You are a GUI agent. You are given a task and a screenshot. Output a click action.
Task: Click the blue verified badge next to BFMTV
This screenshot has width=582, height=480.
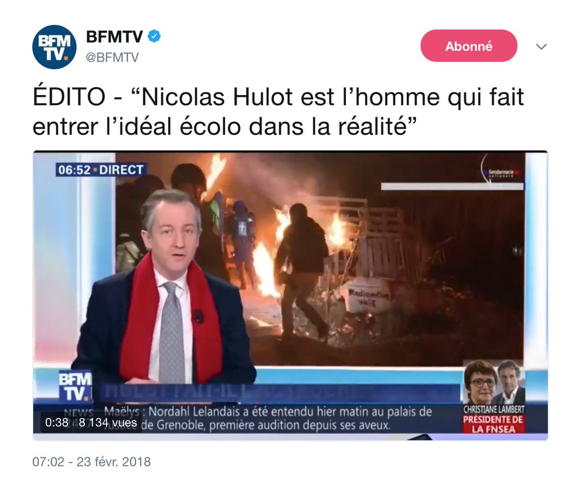tap(154, 36)
